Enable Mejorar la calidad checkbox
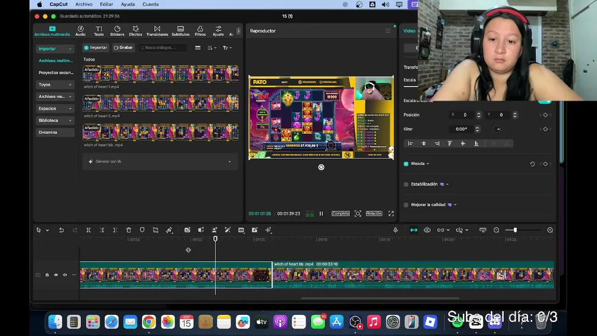This screenshot has width=597, height=336. [406, 205]
